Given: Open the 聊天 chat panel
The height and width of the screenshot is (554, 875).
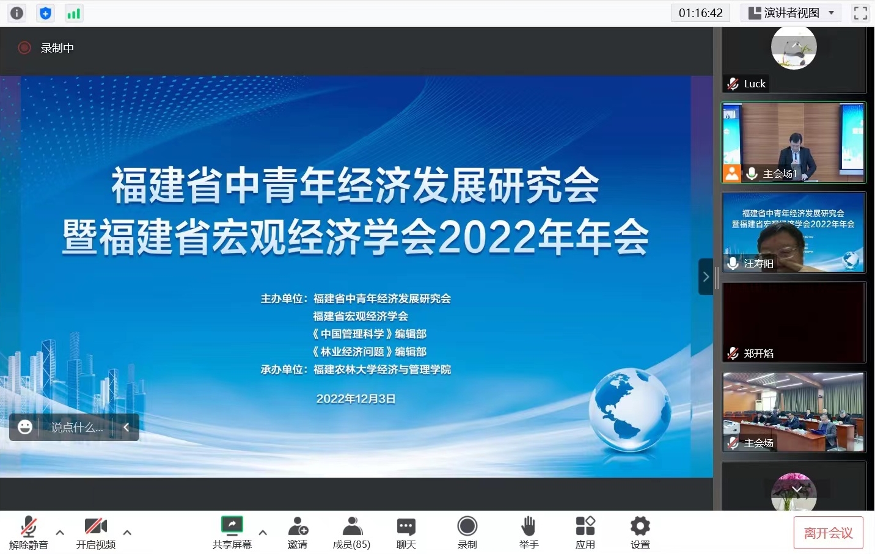Looking at the screenshot, I should click(406, 533).
